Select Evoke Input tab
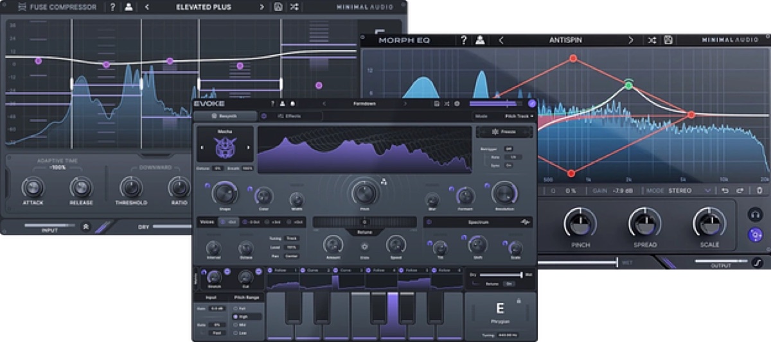771x342 pixels. (x=211, y=298)
